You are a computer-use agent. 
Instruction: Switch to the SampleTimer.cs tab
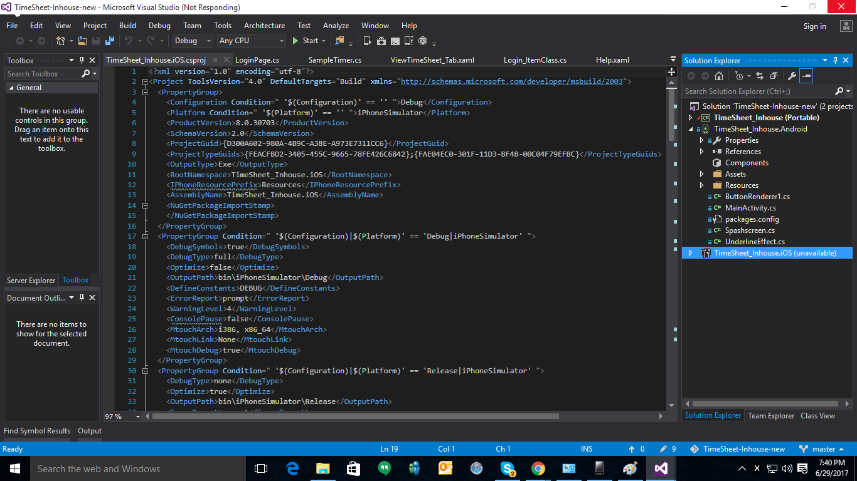pyautogui.click(x=335, y=60)
